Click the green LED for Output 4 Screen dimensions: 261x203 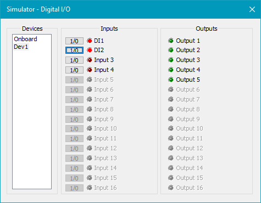171,70
